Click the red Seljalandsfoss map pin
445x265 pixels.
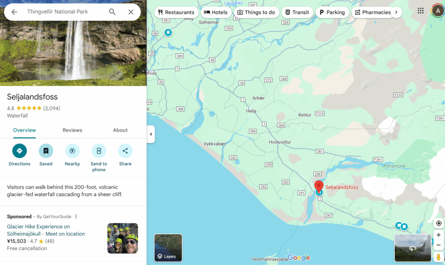pyautogui.click(x=319, y=186)
